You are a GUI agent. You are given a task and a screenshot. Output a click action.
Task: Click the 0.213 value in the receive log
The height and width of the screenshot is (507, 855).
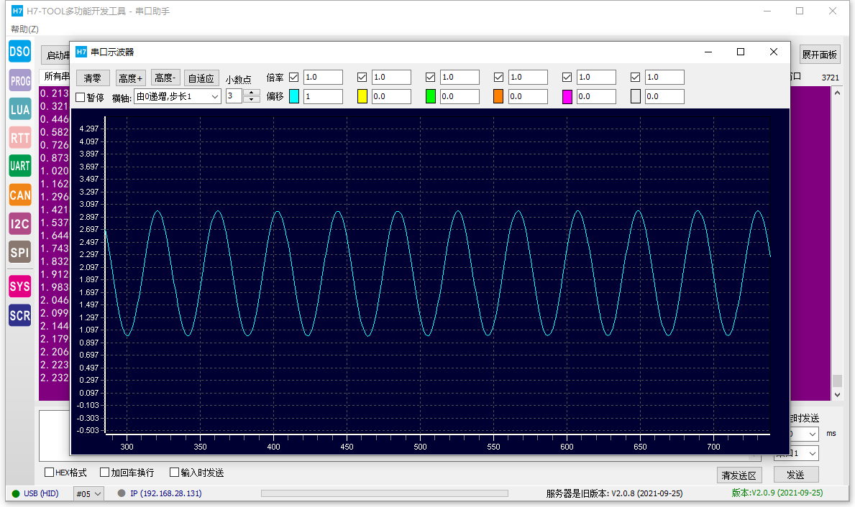click(54, 93)
